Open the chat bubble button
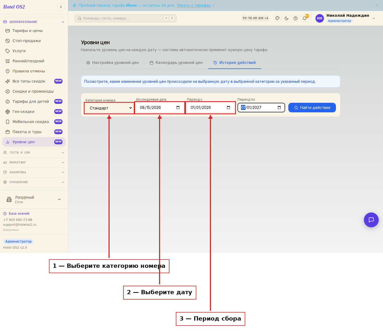 click(x=371, y=220)
